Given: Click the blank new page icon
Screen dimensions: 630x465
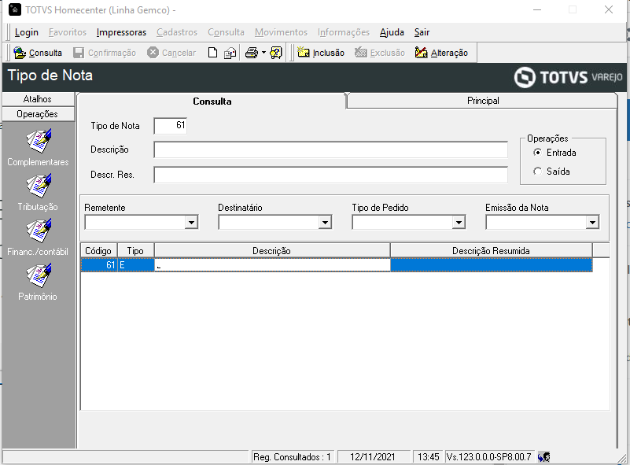Looking at the screenshot, I should pos(212,53).
